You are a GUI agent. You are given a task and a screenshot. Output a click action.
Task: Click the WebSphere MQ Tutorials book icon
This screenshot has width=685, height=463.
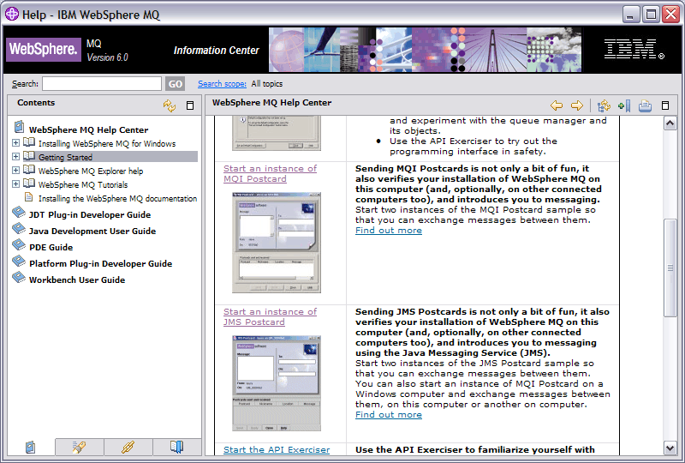coord(29,183)
